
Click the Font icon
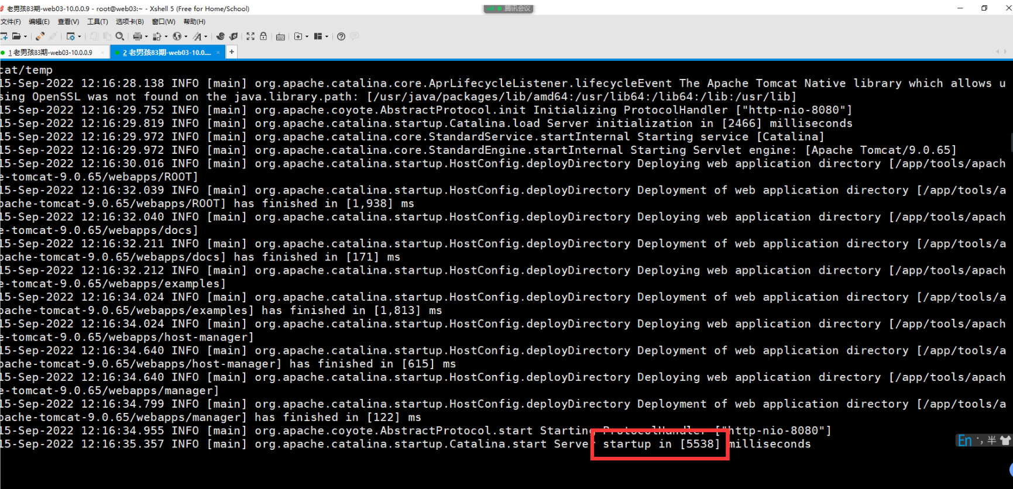coord(197,36)
